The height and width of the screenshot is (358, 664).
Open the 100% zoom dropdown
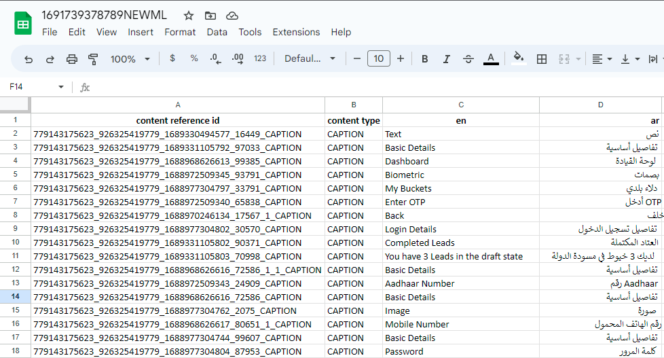pyautogui.click(x=130, y=59)
